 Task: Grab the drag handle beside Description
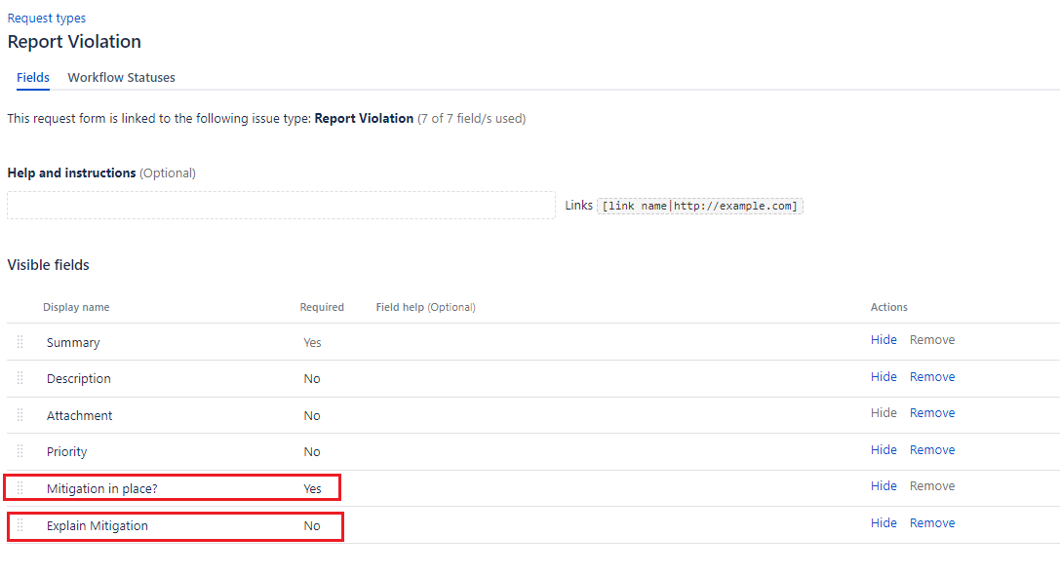coord(20,378)
